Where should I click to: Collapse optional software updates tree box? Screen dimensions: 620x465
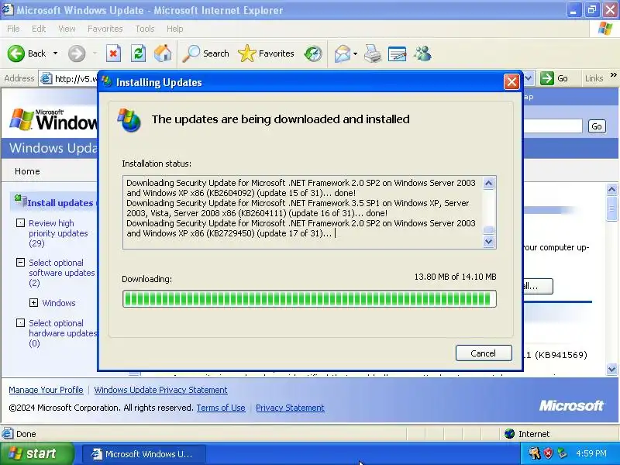pos(20,262)
